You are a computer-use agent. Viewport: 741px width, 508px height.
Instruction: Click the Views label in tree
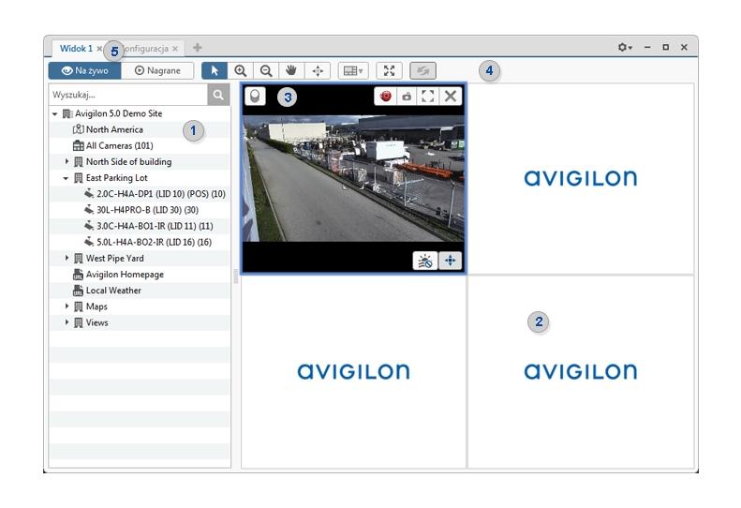point(96,322)
